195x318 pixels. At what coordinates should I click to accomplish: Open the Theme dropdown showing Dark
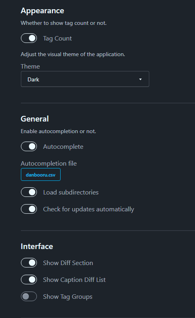(85, 79)
